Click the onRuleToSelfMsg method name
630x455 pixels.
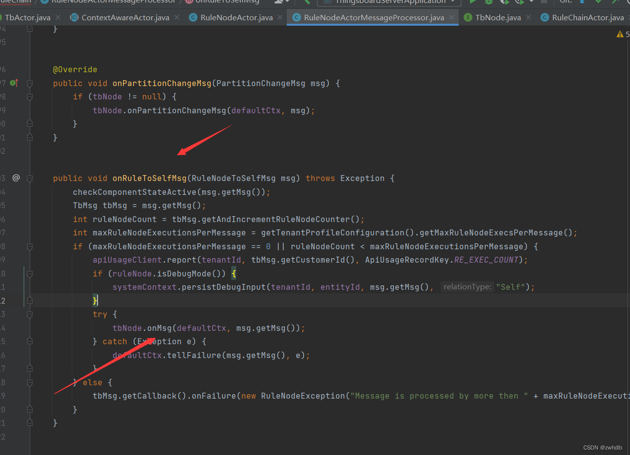click(x=150, y=178)
